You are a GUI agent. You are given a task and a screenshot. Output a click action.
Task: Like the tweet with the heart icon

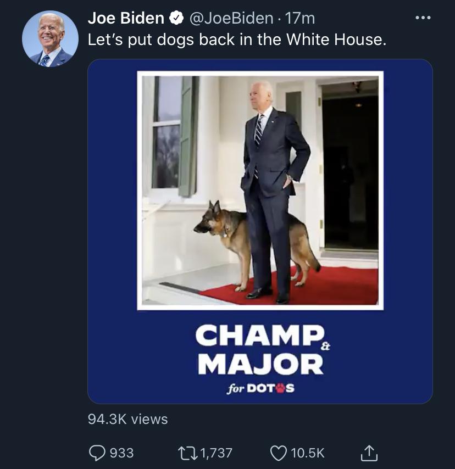pyautogui.click(x=279, y=453)
